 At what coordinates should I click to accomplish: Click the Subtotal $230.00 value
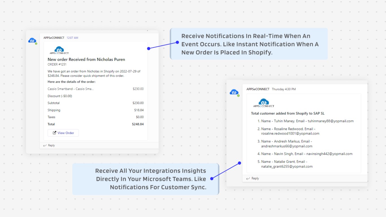coord(138,103)
